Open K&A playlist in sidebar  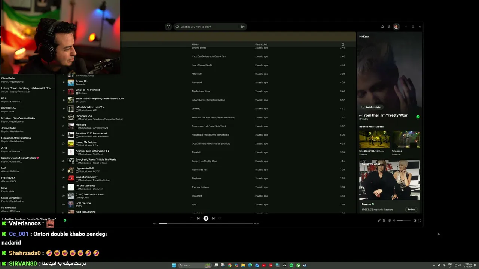pyautogui.click(x=27, y=99)
